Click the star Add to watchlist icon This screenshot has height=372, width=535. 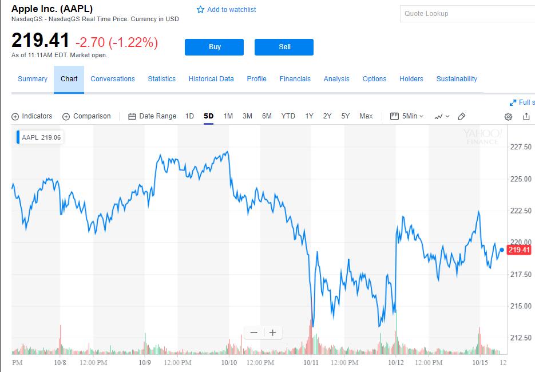click(x=200, y=10)
